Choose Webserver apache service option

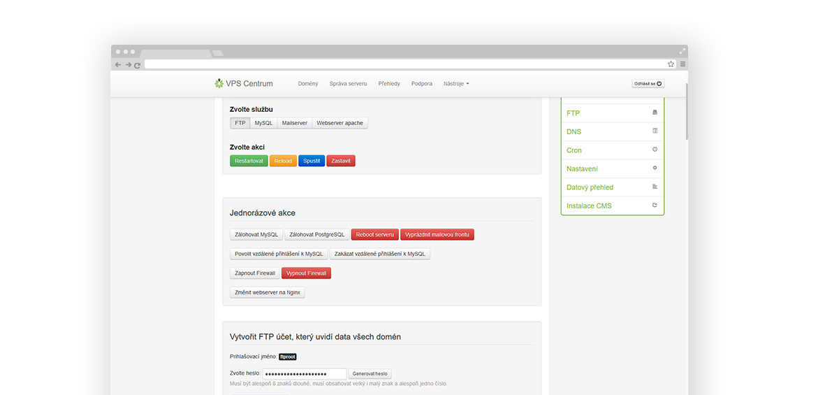click(x=339, y=123)
